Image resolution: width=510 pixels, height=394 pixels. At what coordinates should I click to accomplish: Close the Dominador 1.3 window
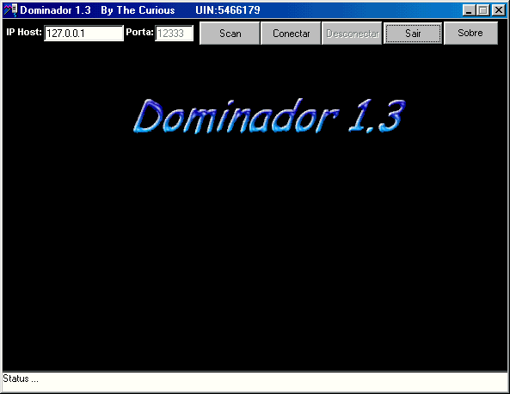(x=498, y=10)
